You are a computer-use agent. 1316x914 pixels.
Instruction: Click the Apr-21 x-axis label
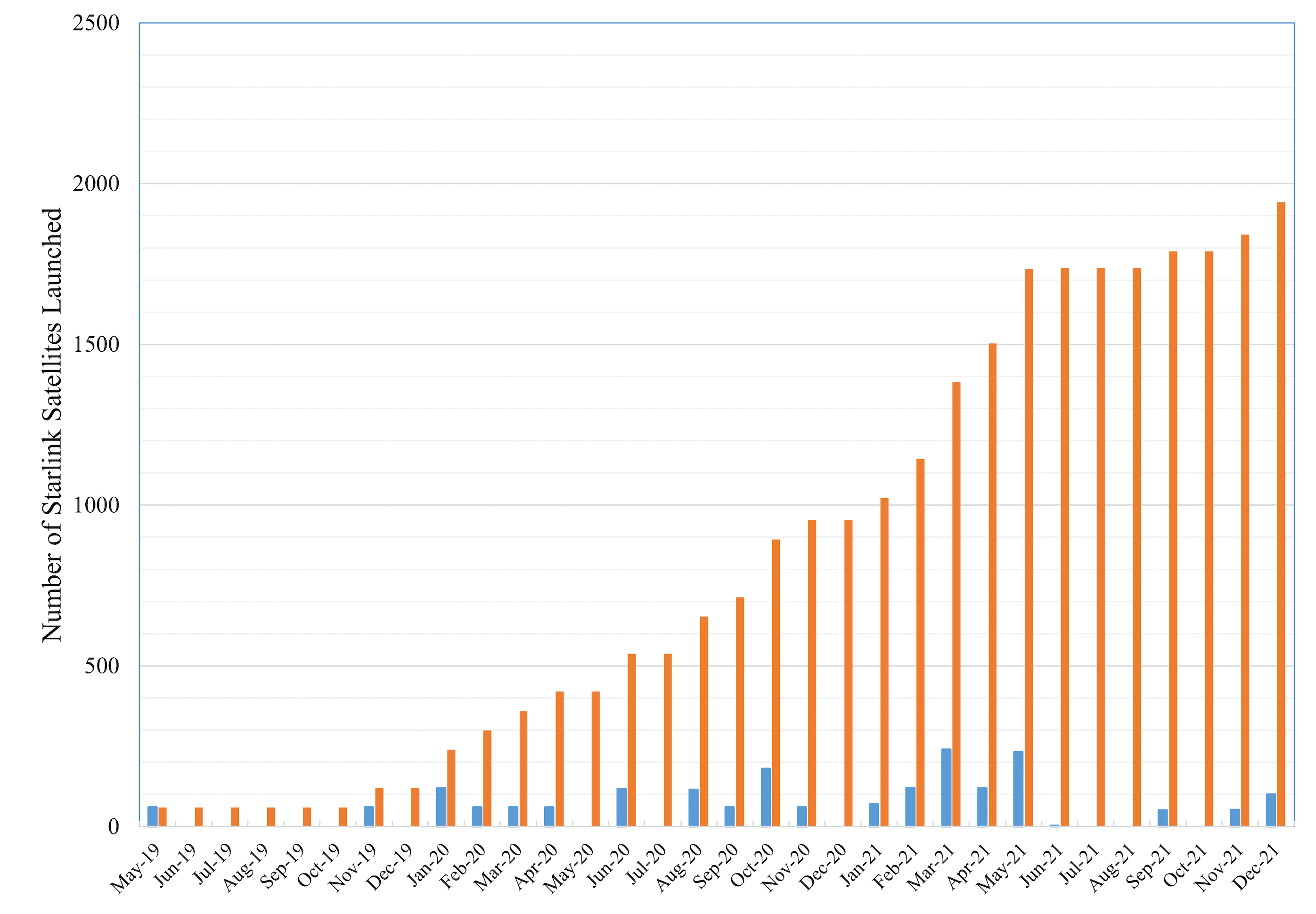(968, 866)
